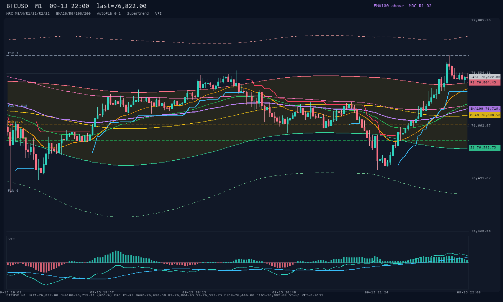This screenshot has height=302, width=503.
Task: Click the last=76,822.00 value in the title
Action: 121,6
